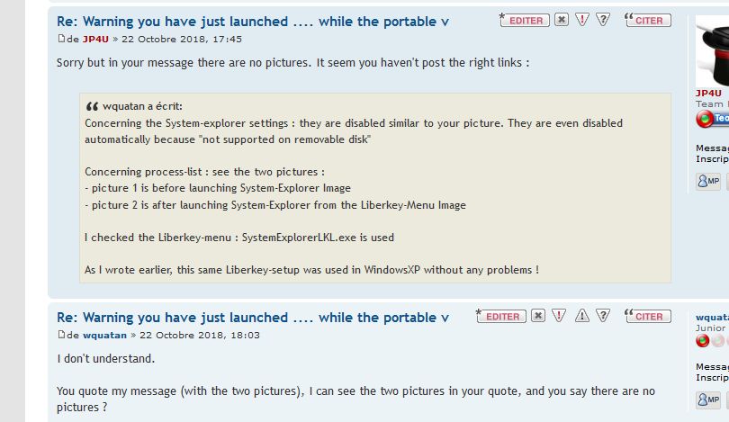Click question mark info icon on JP4U's post
The image size is (729, 422).
pos(603,20)
